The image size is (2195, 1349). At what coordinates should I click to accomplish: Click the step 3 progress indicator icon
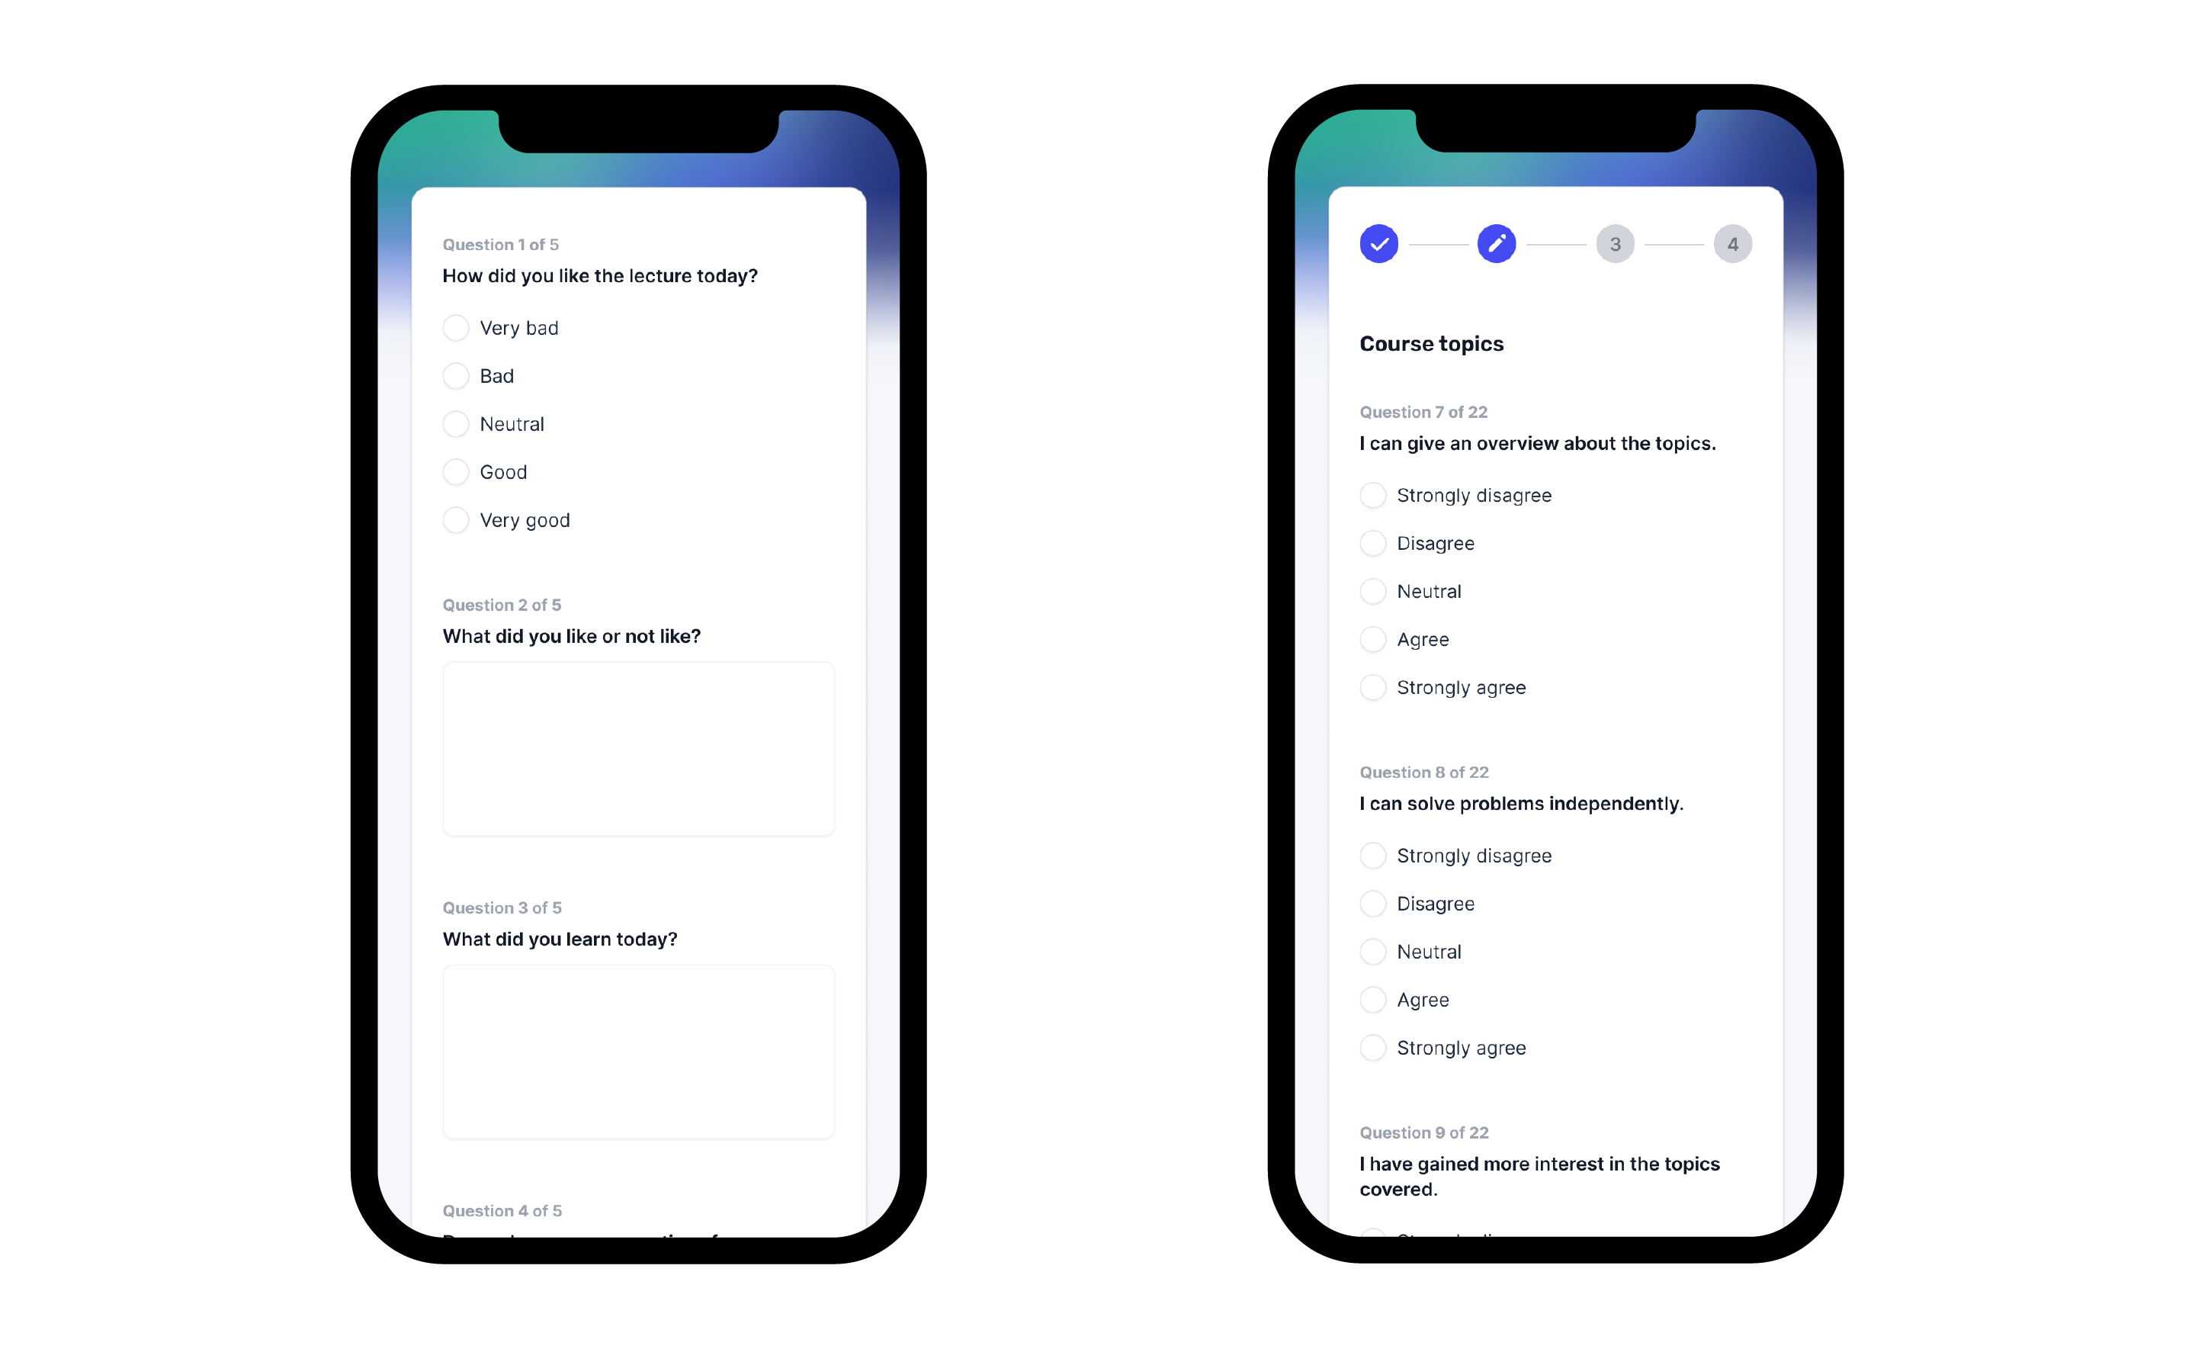click(1612, 243)
